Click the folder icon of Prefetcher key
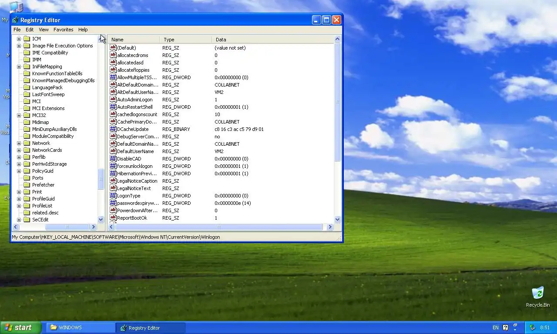 point(27,185)
